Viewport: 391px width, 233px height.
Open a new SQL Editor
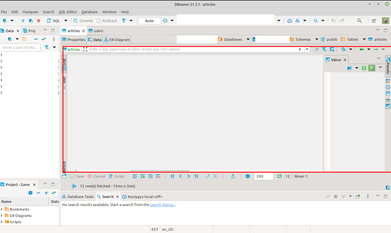click(53, 20)
